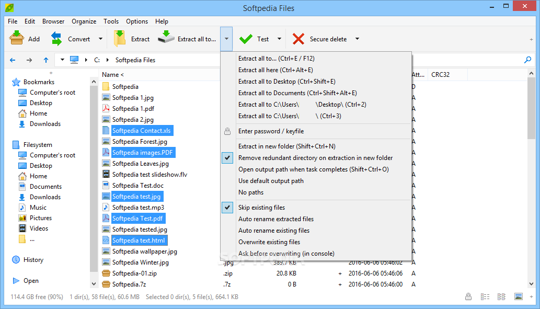Go back with the left arrow
Viewport: 540px width, 309px height.
click(x=13, y=60)
